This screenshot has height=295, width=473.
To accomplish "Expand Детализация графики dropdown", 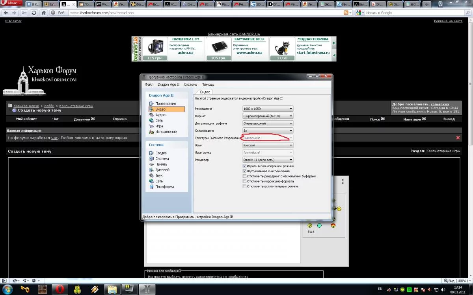I will click(268, 123).
